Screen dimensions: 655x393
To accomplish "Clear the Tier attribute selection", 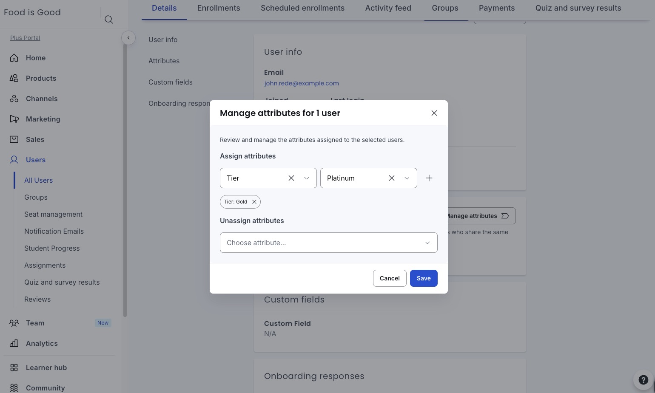I will pyautogui.click(x=291, y=178).
